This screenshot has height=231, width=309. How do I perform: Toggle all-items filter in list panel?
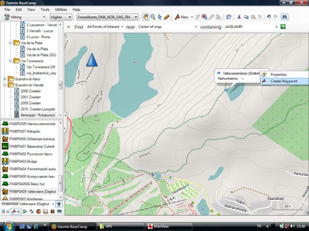pos(4,212)
